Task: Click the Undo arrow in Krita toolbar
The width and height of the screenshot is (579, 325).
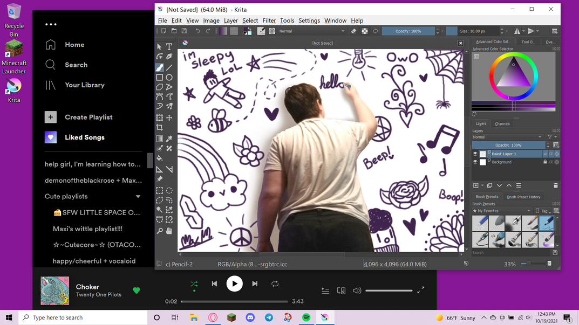Action: (x=197, y=31)
